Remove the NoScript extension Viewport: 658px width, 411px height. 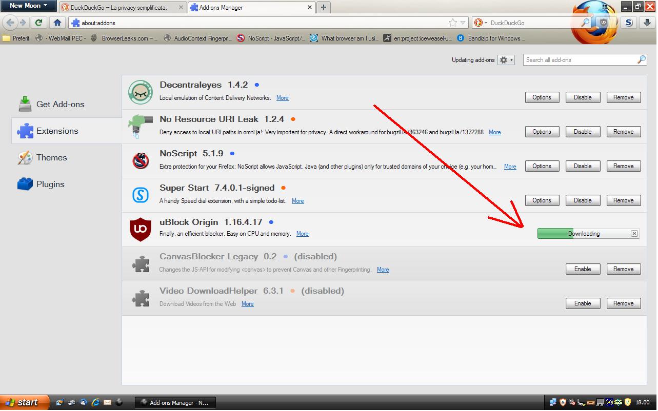point(624,166)
